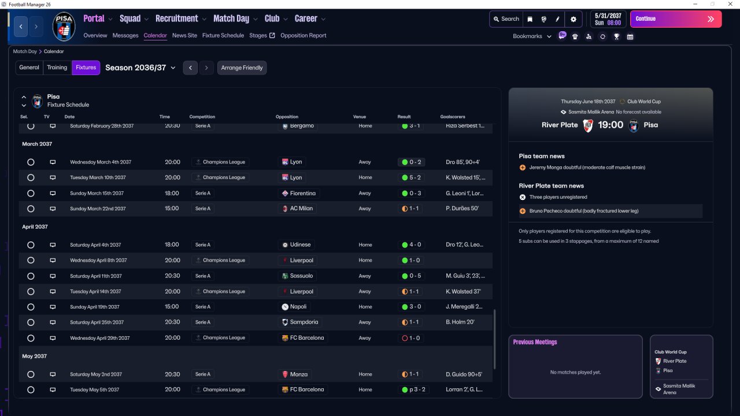Select the FC Barcelona April 29th fixture radio
Viewport: 740px width, 416px height.
click(x=31, y=338)
